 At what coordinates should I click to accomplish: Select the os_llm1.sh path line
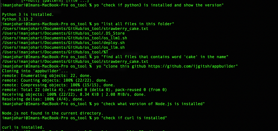point(64,38)
